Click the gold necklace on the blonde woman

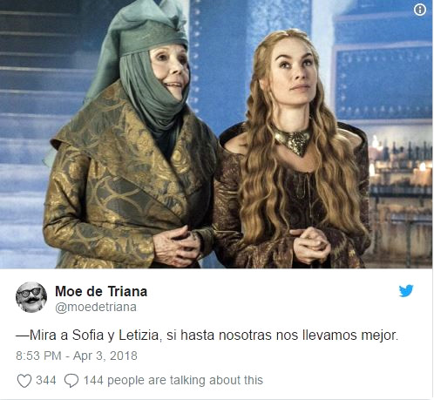point(294,141)
